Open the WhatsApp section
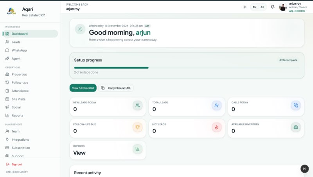Viewport: 313px width, 177px height. click(x=31, y=50)
